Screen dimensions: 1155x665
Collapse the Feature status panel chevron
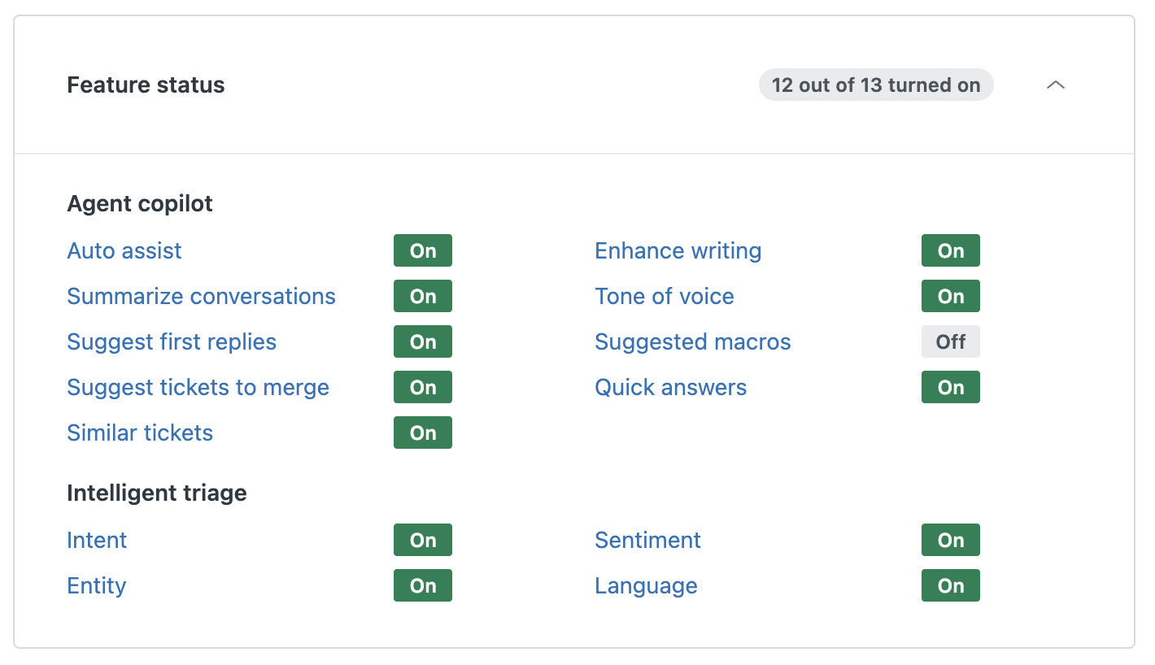[x=1055, y=85]
